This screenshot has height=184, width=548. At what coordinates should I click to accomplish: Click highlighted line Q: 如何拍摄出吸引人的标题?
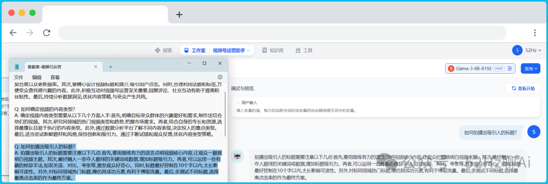45,146
